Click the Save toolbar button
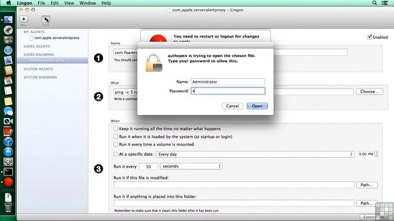The width and height of the screenshot is (394, 221). point(46,20)
